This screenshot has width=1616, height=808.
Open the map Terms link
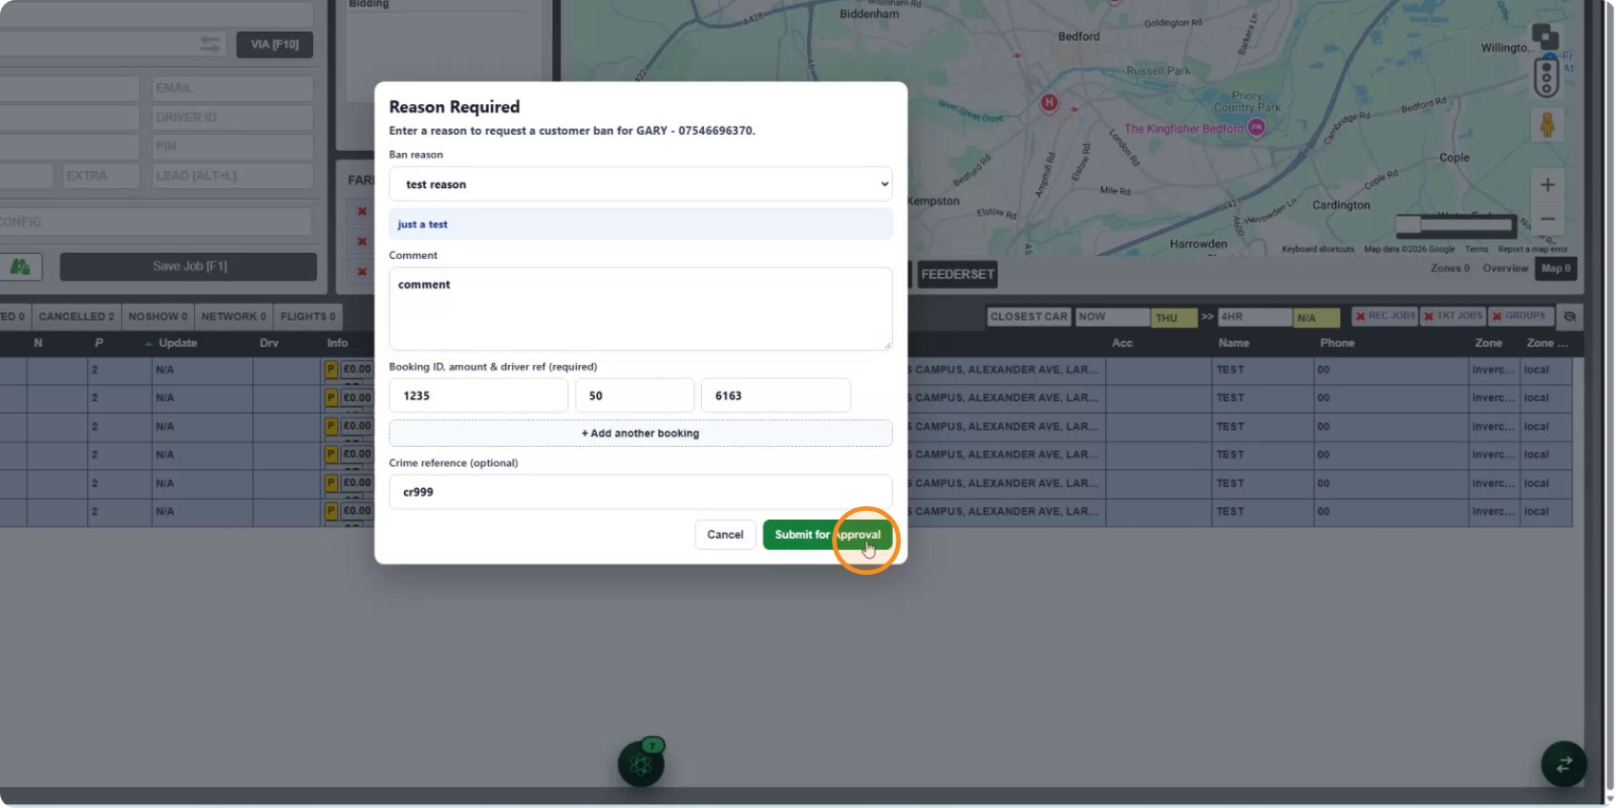[1477, 249]
